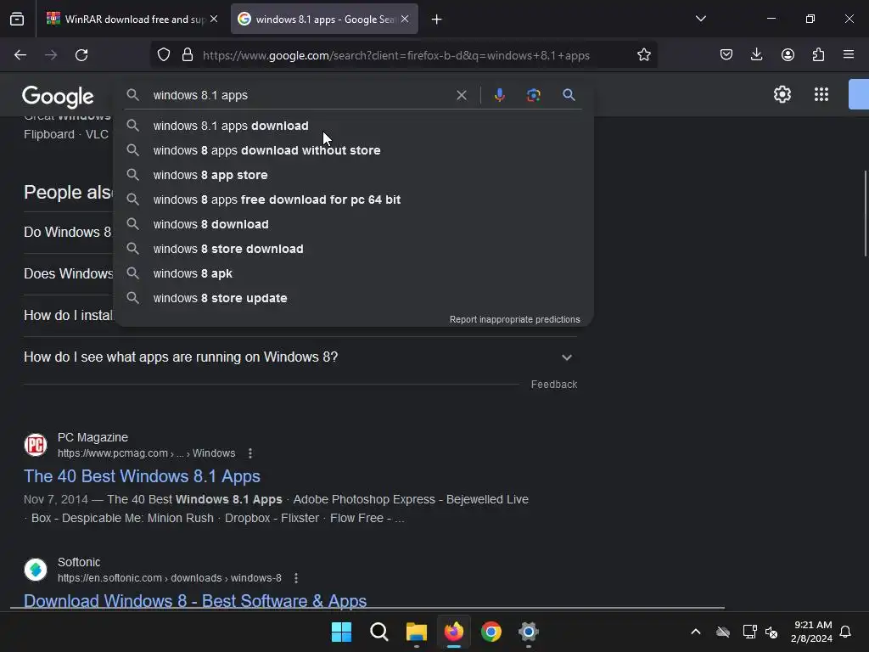
Task: Expand 'How do I see what apps are running' question
Action: pyautogui.click(x=300, y=357)
